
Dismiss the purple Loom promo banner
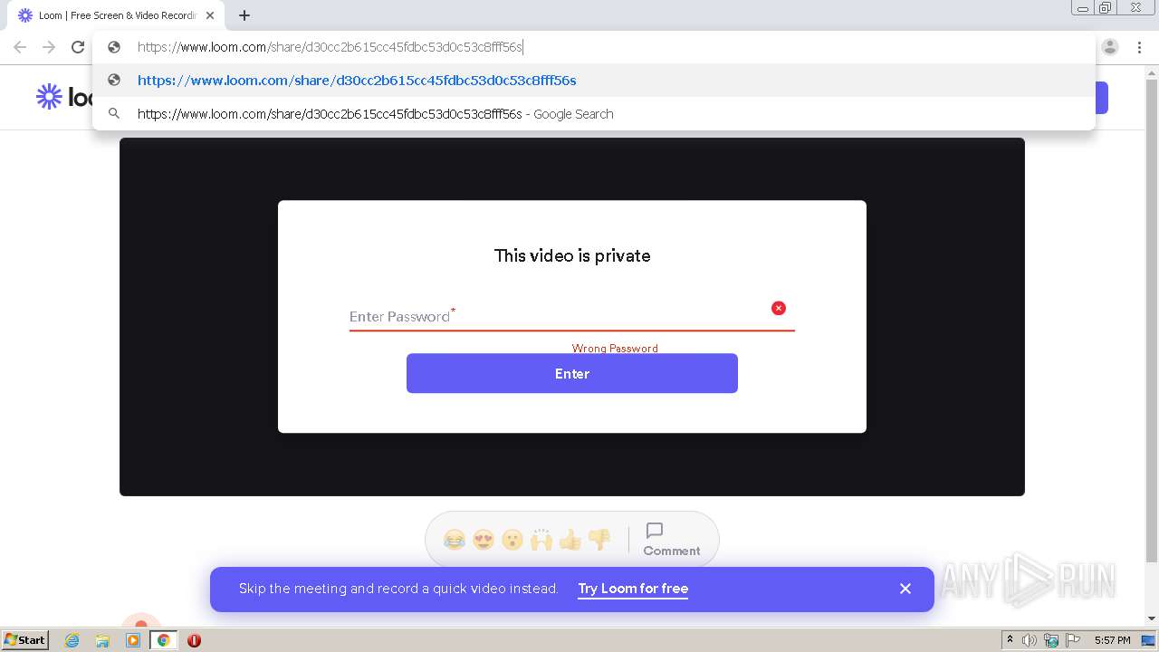[x=905, y=589]
